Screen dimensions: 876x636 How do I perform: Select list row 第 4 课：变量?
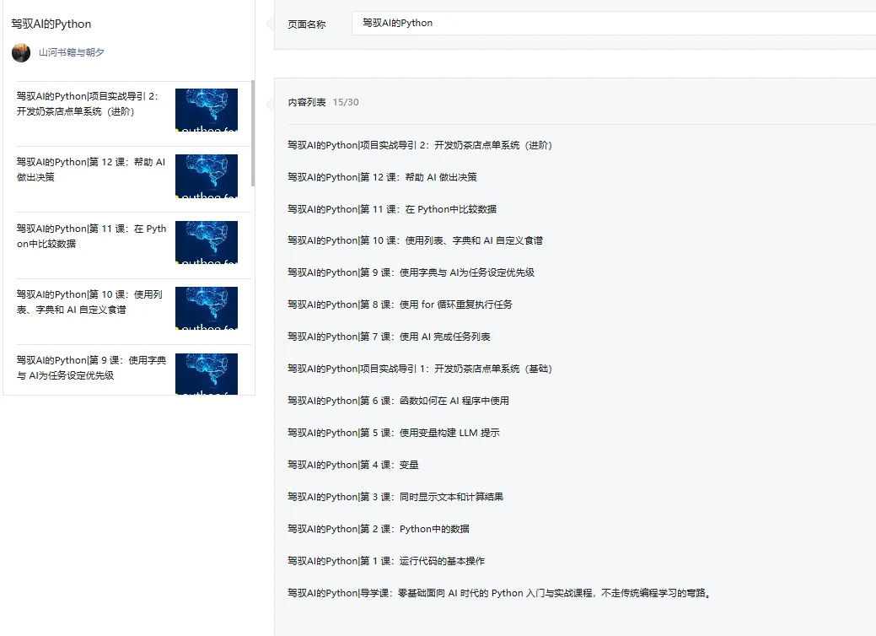[353, 465]
